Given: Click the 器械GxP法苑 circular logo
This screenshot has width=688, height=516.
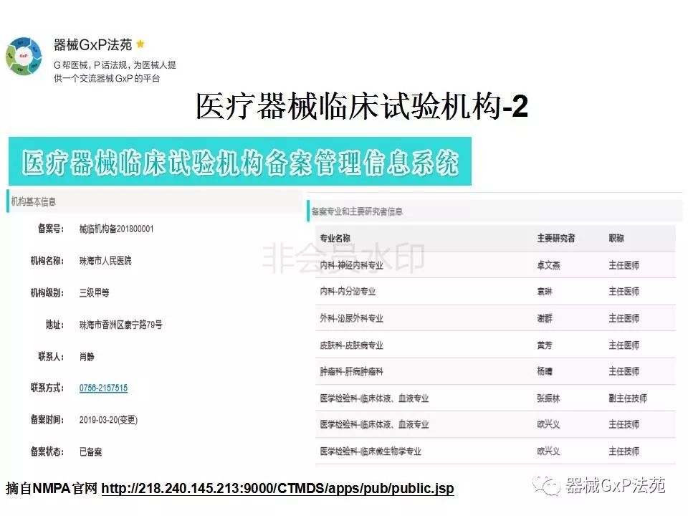Looking at the screenshot, I should pyautogui.click(x=24, y=56).
